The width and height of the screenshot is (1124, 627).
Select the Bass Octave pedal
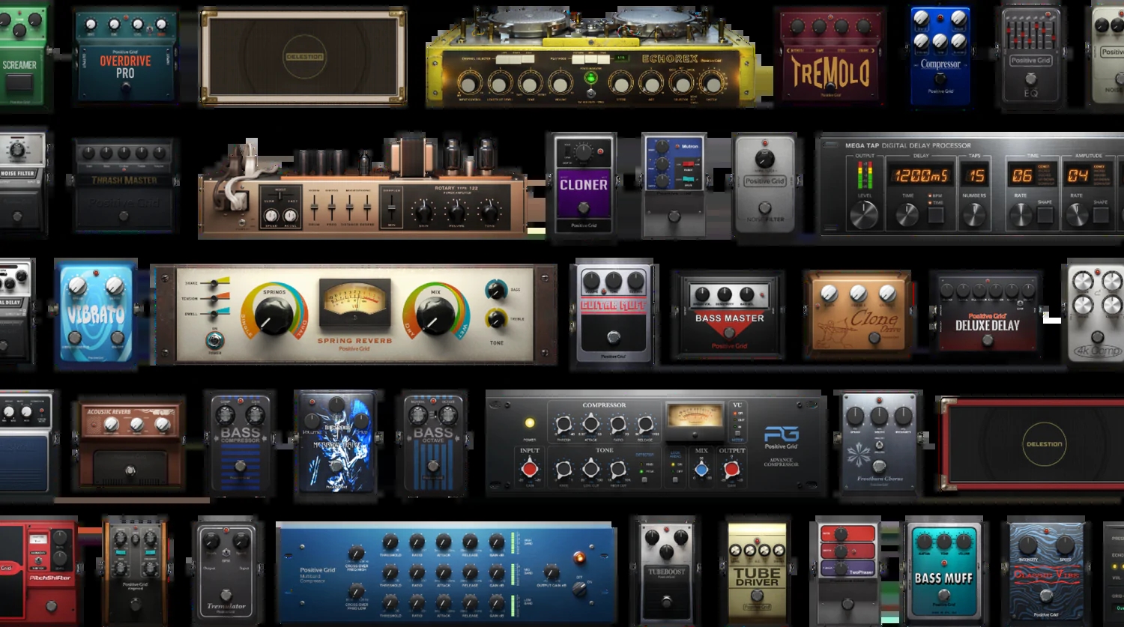point(433,443)
